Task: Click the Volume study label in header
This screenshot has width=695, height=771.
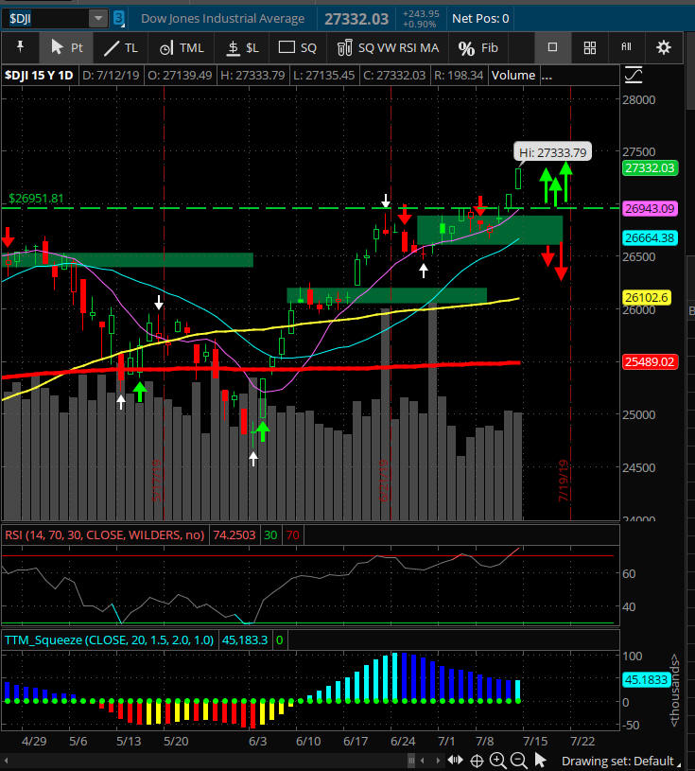Action: (513, 75)
